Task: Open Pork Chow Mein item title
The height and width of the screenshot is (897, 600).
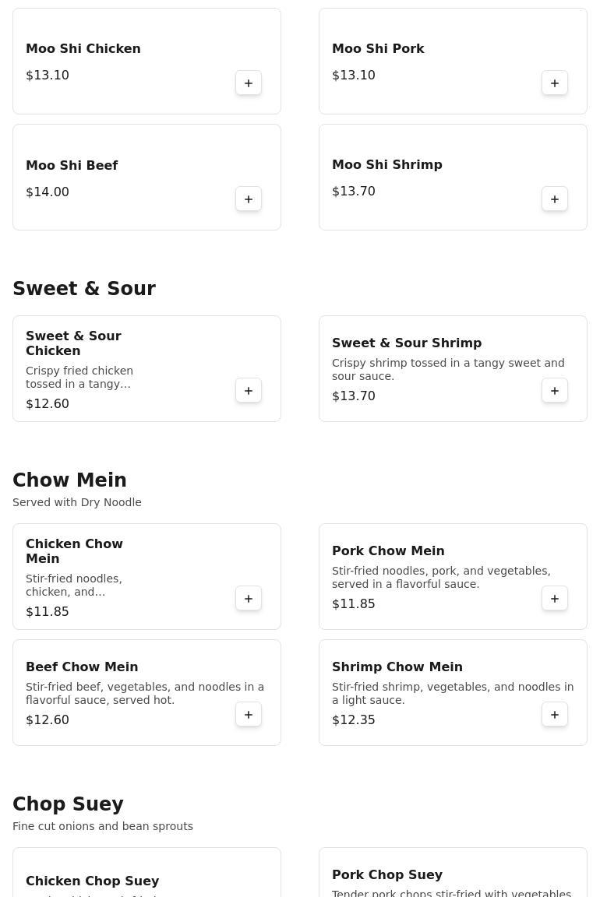Action: (x=388, y=551)
